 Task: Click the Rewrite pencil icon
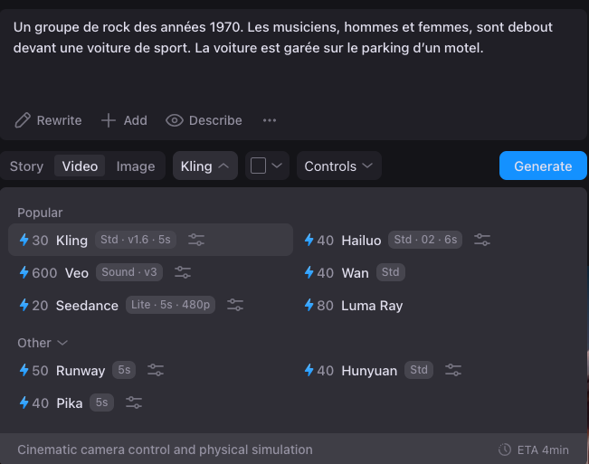[22, 120]
